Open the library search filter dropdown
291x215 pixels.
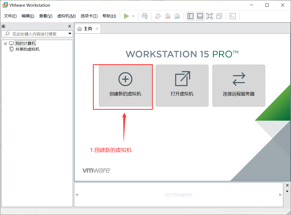click(x=70, y=34)
